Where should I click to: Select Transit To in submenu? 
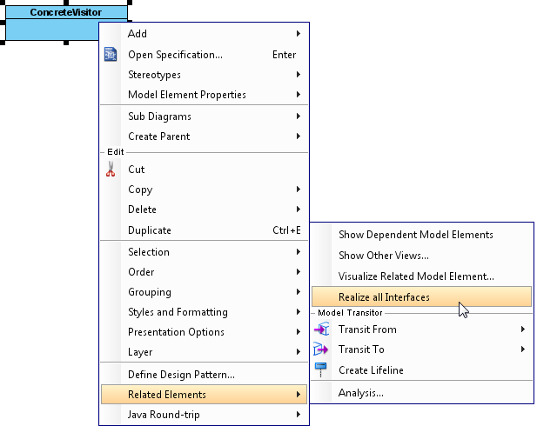[421, 349]
